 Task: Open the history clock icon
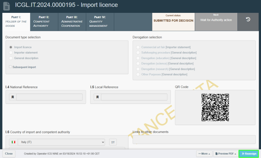pos(248,19)
